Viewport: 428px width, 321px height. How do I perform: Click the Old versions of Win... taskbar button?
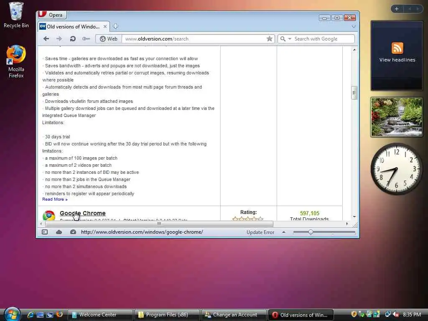[301, 315]
